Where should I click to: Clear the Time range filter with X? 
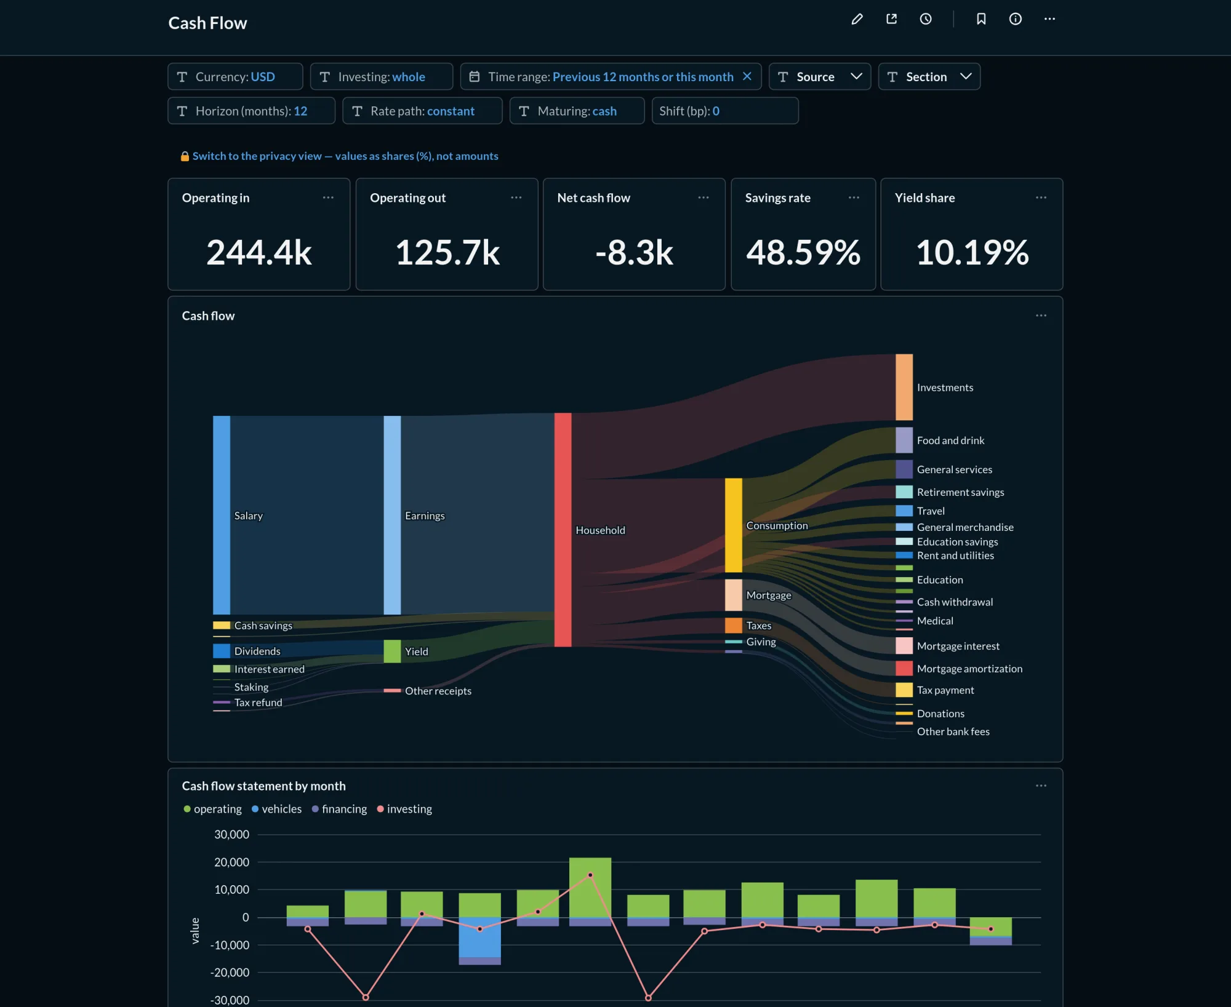click(747, 76)
